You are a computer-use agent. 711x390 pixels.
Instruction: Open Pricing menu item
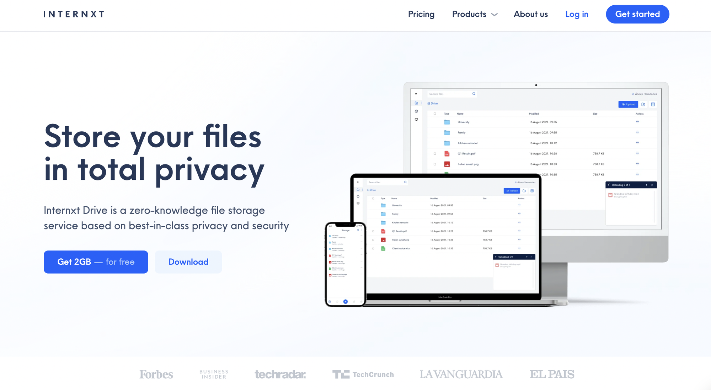[x=421, y=14]
